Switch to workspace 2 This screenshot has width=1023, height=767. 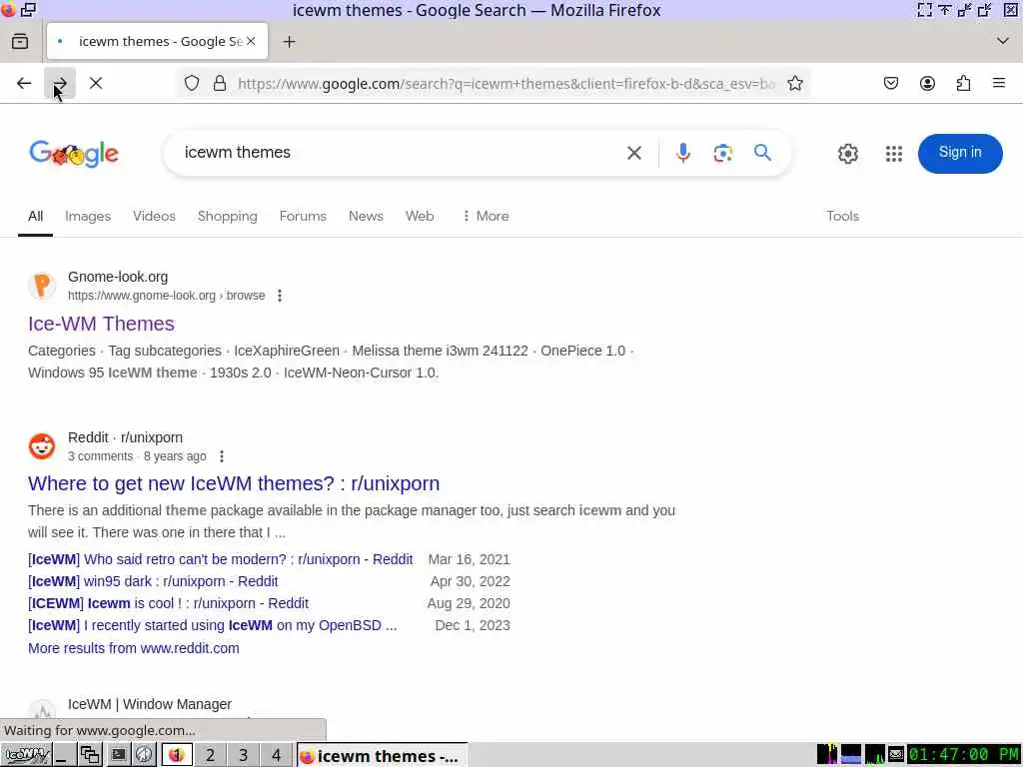tap(210, 755)
